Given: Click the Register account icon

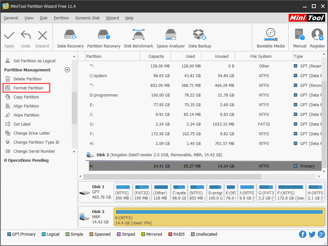Looking at the screenshot, I should click(317, 38).
